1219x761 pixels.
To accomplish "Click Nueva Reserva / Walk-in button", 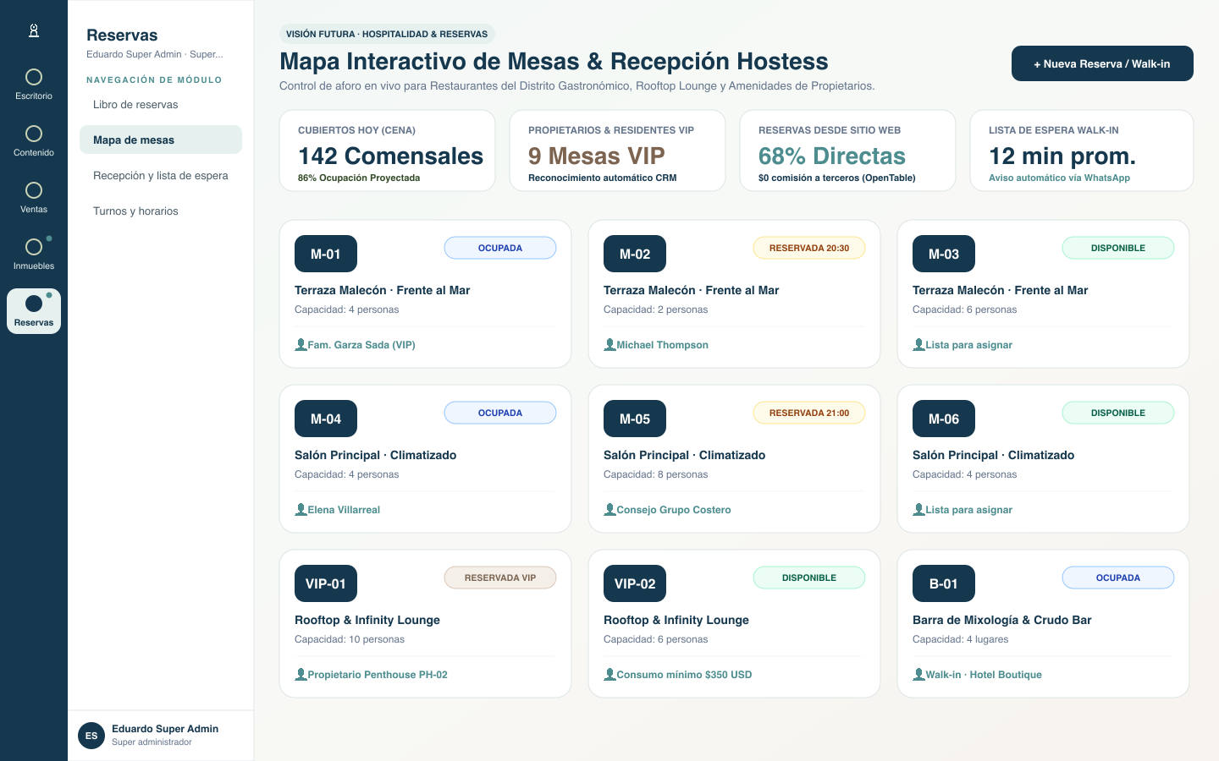I will [1102, 63].
